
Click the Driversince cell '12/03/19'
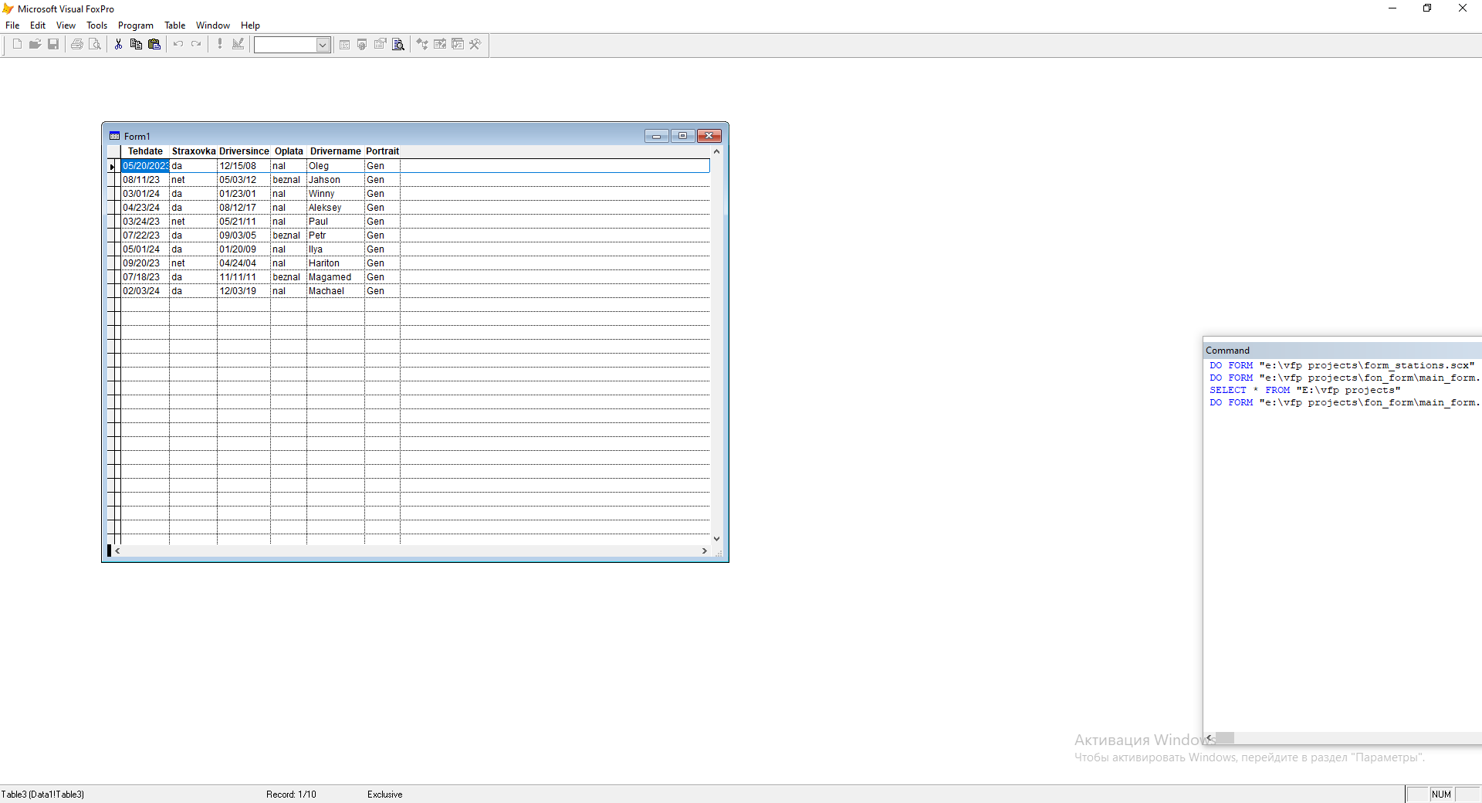pyautogui.click(x=244, y=291)
